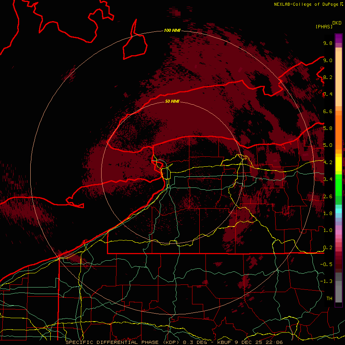Click the 6.6 value on the scale
The width and height of the screenshot is (345, 345).
[x=328, y=111]
